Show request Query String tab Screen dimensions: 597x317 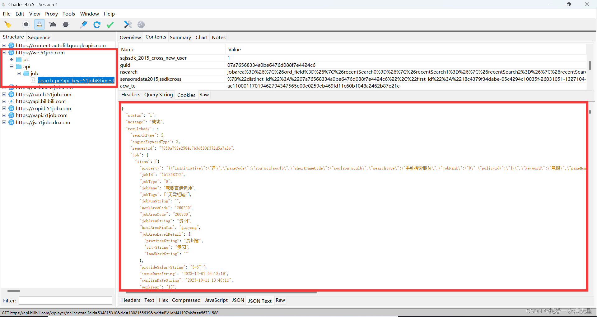point(159,95)
